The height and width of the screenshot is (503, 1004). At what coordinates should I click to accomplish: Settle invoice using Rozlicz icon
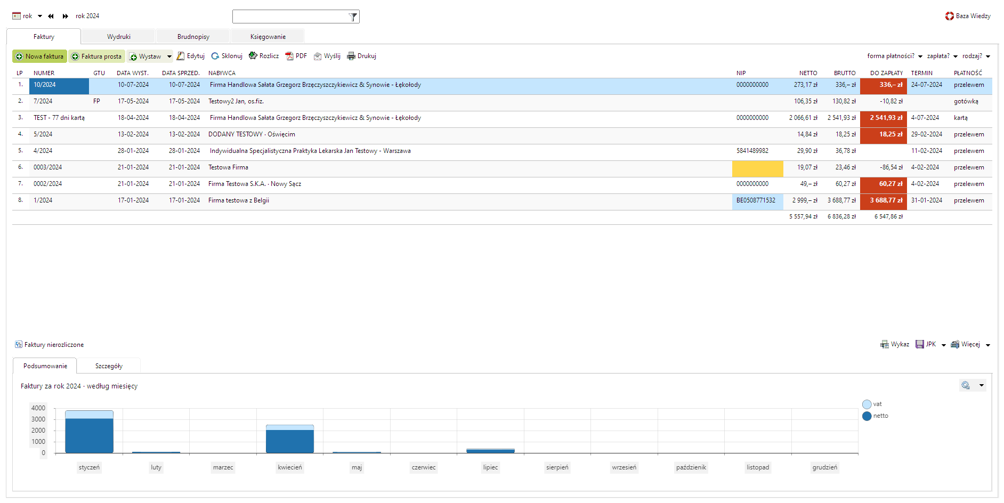pos(253,56)
